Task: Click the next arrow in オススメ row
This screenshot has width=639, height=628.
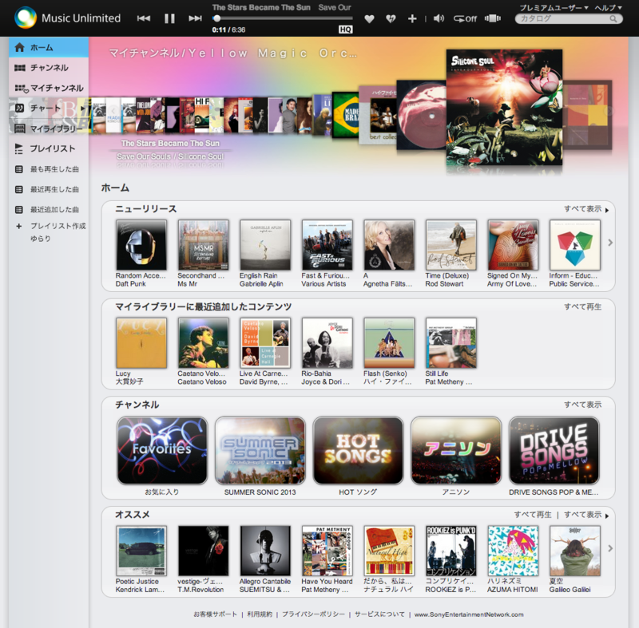Action: tap(610, 548)
